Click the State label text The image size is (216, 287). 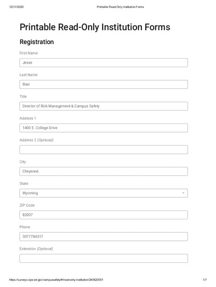(x=24, y=184)
